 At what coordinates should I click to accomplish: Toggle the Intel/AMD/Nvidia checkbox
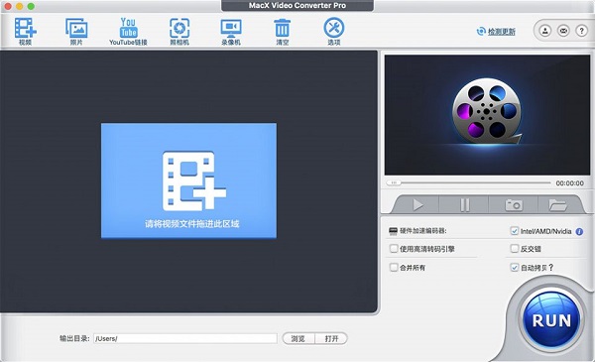pos(514,231)
